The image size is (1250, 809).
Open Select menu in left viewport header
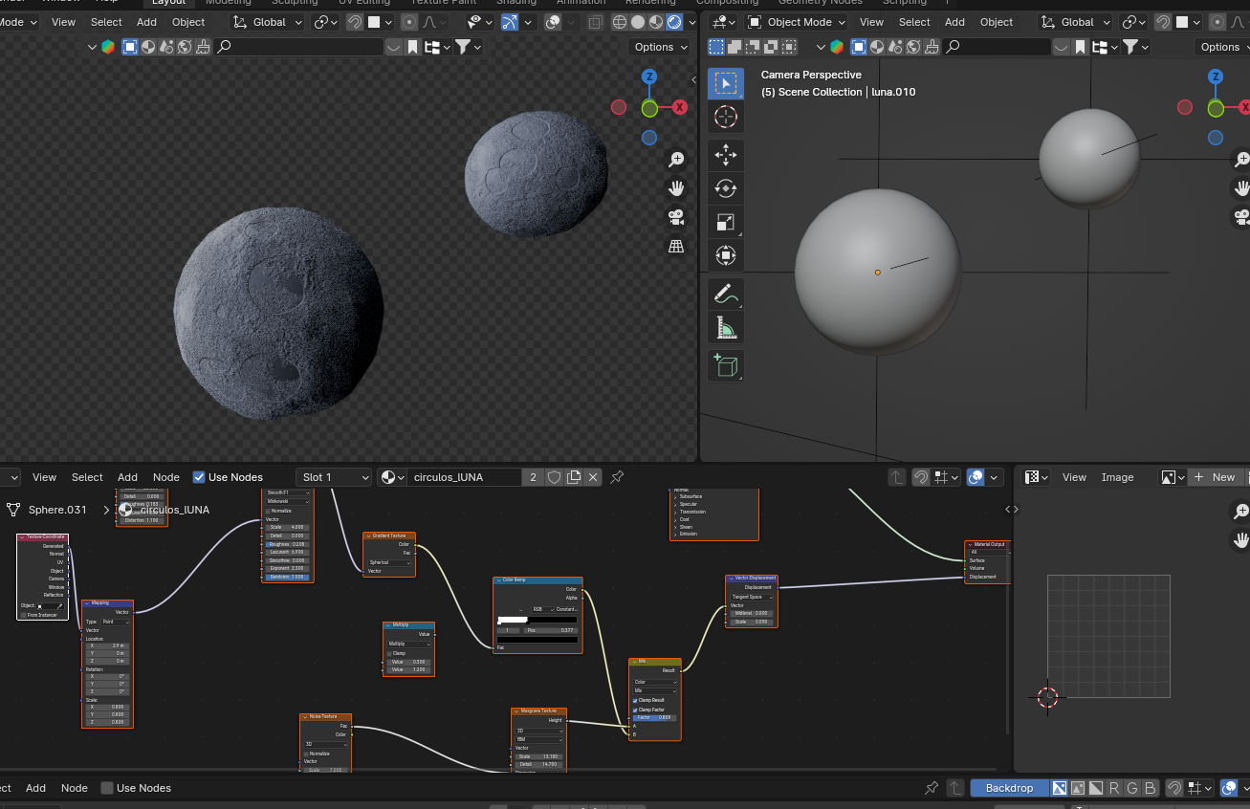click(x=106, y=22)
